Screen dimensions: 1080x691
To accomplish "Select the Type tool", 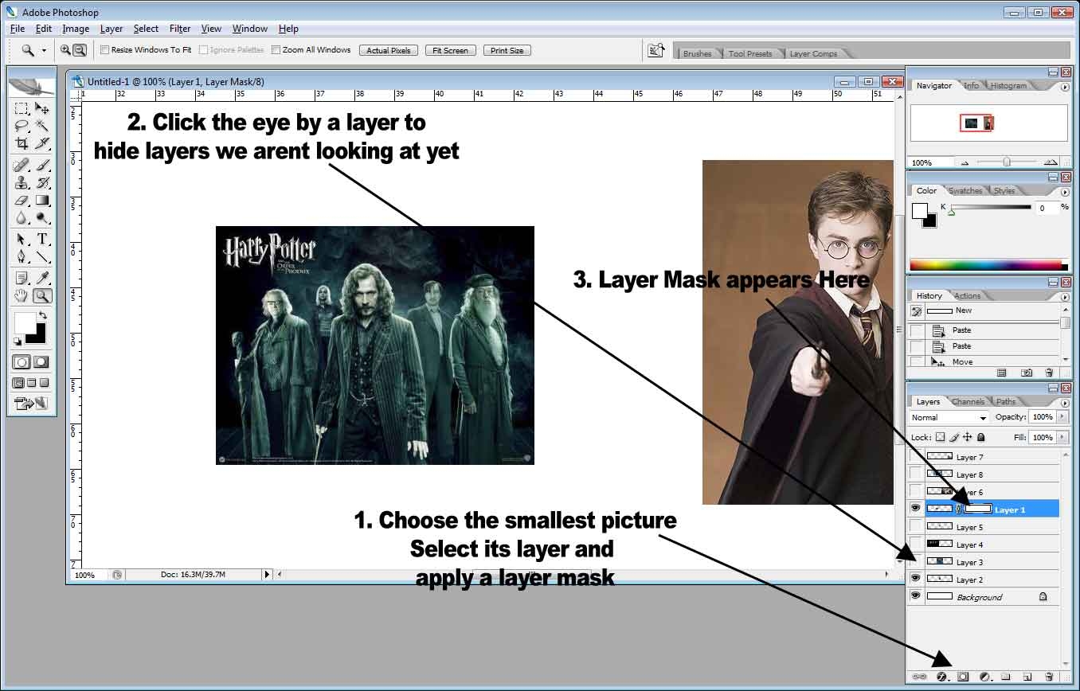I will [x=42, y=240].
